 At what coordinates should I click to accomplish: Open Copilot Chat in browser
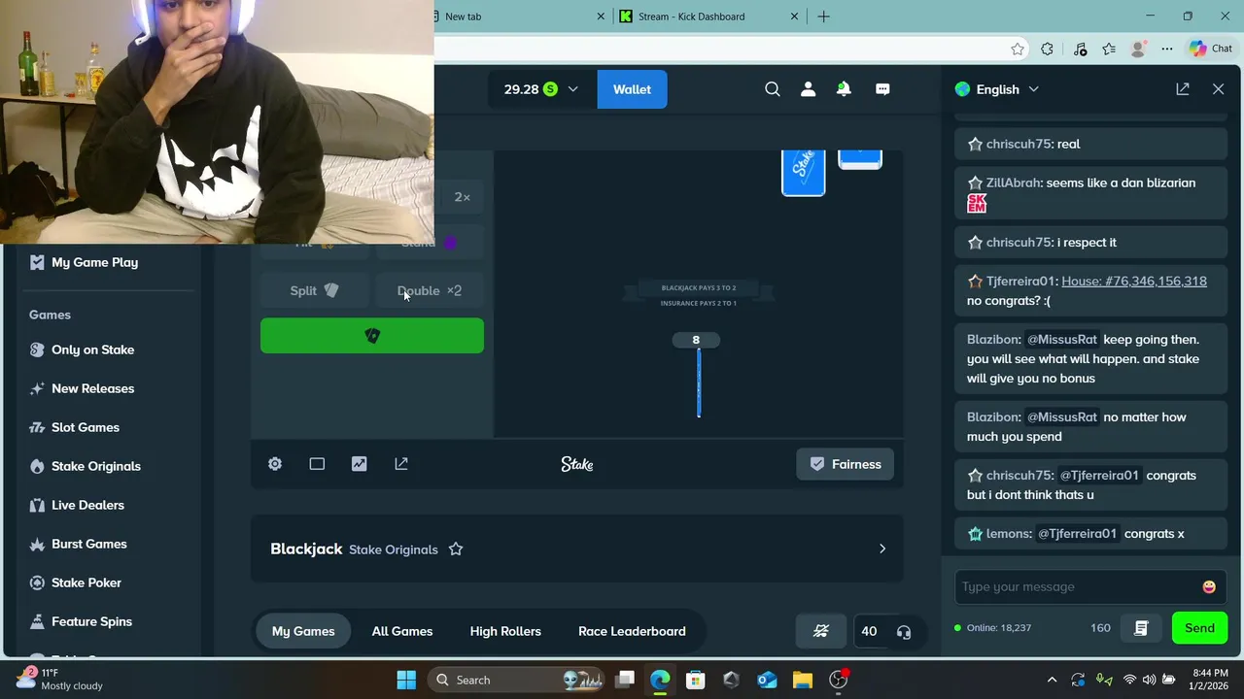point(1211,49)
